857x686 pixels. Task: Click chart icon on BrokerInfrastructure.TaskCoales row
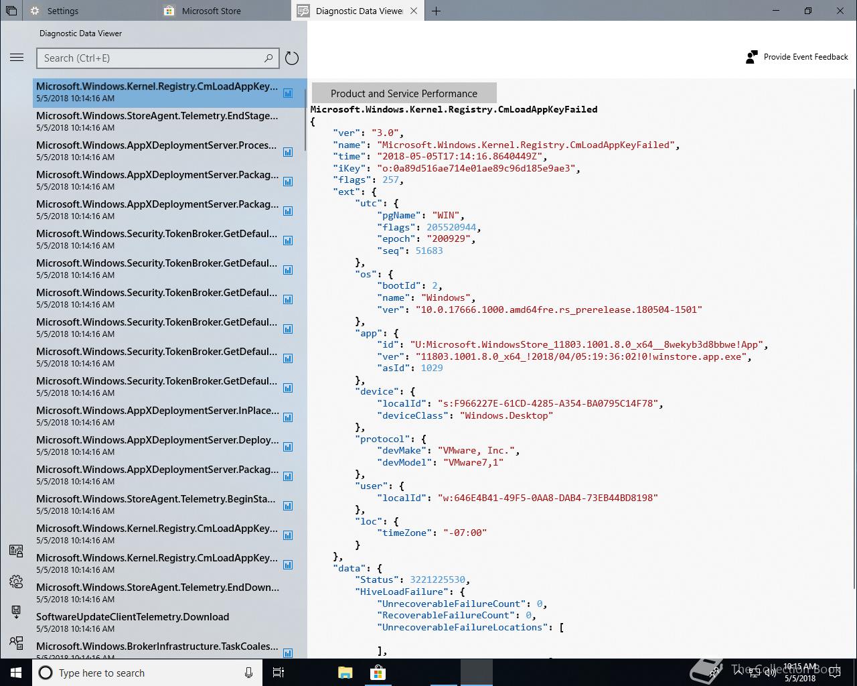pos(288,653)
